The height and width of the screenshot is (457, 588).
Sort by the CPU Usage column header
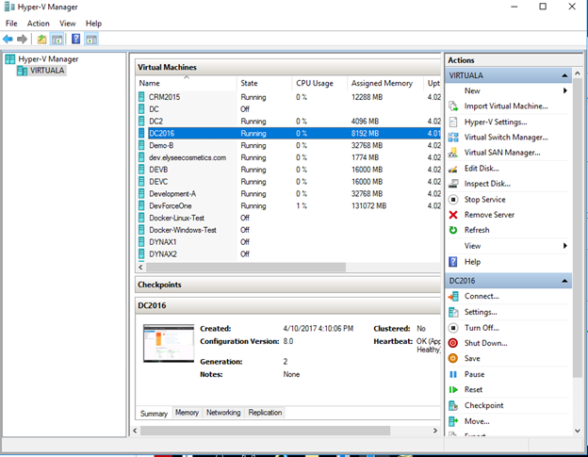point(319,83)
